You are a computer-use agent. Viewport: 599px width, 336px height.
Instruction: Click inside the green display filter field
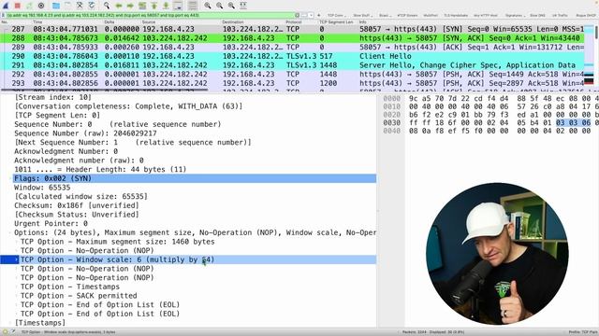click(150, 15)
